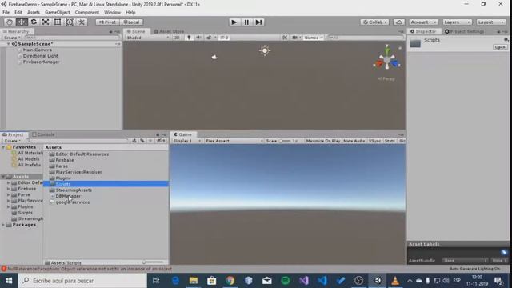Select the google-services asset
The image size is (512, 288).
click(73, 202)
